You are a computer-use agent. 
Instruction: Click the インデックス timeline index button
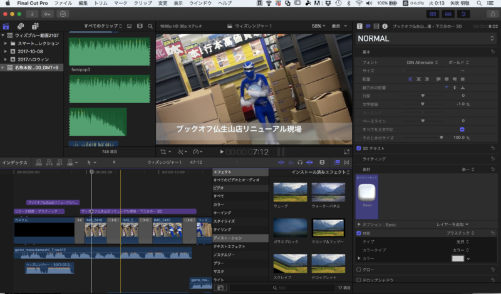click(14, 163)
